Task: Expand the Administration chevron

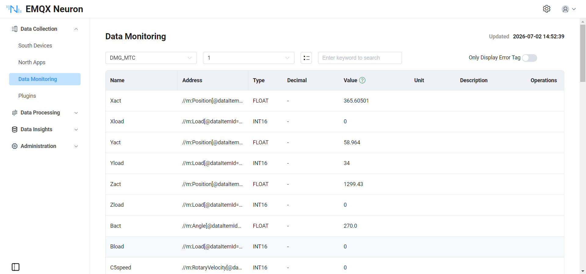Action: point(76,146)
